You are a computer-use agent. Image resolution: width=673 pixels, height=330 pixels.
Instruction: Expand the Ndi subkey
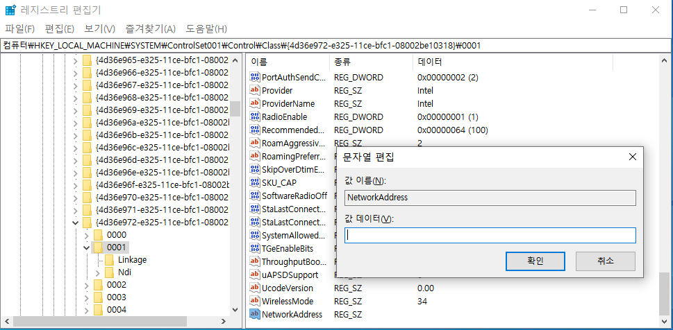point(98,272)
